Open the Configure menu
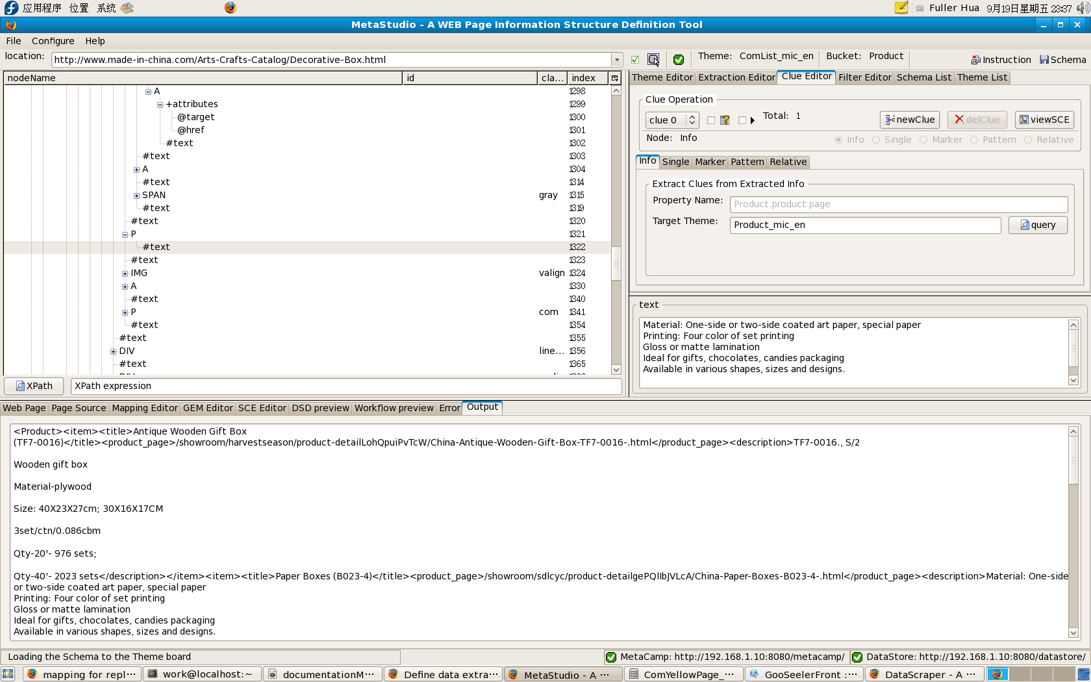This screenshot has width=1091, height=682. (53, 41)
